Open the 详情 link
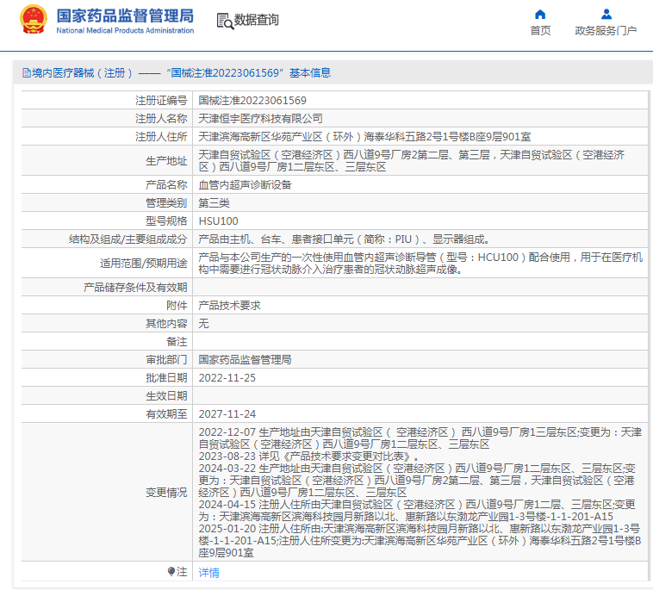The width and height of the screenshot is (653, 590). click(x=208, y=573)
